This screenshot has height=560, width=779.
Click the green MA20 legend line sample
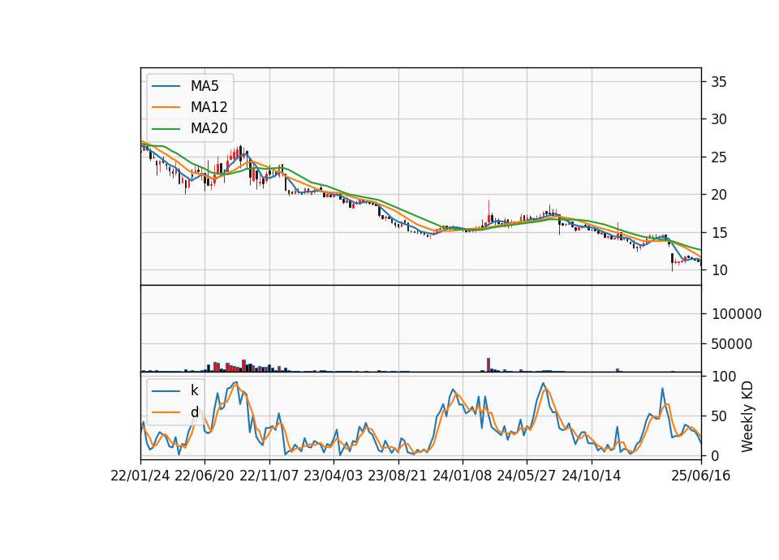(166, 128)
